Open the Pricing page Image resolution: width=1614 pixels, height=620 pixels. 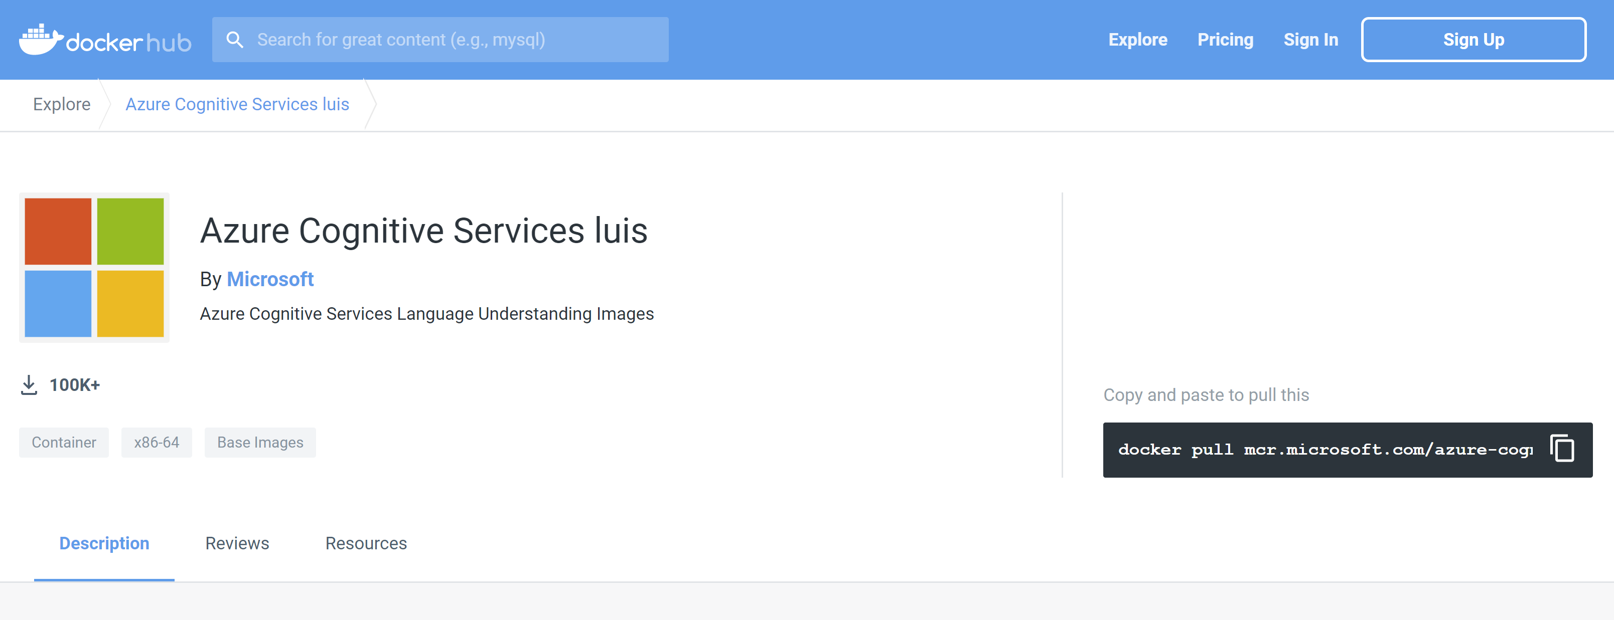[x=1225, y=40]
